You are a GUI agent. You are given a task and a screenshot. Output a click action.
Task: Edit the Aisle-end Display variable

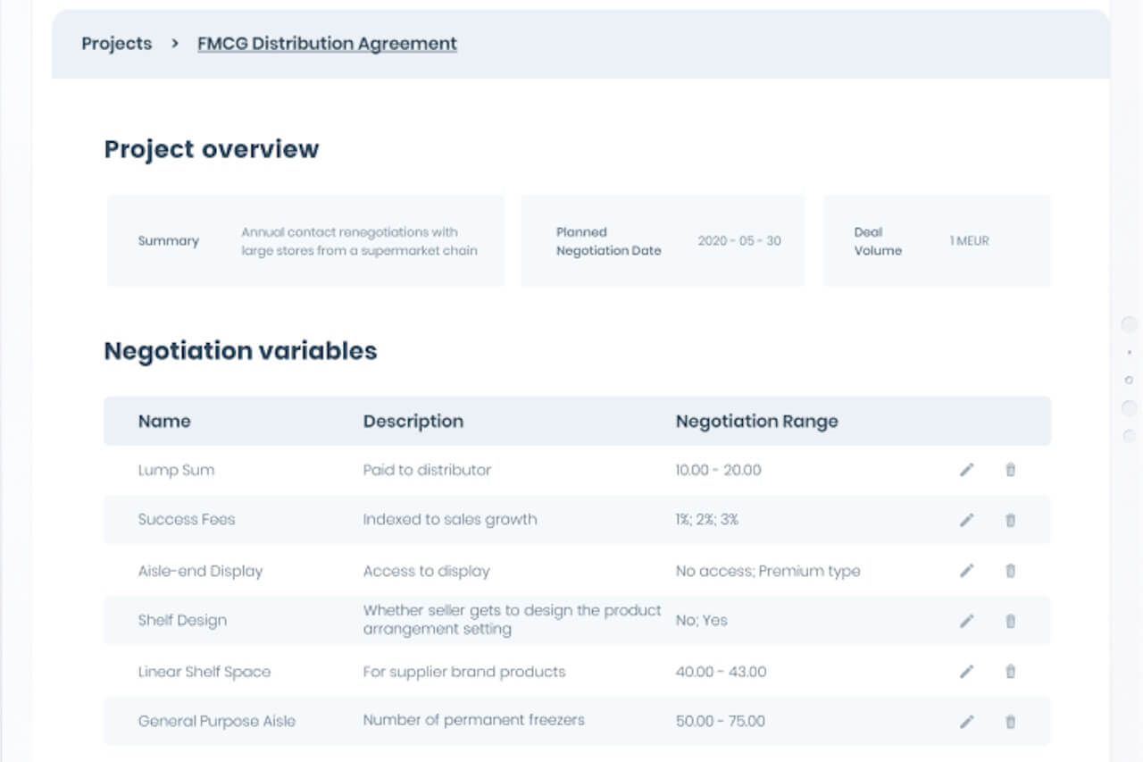966,570
